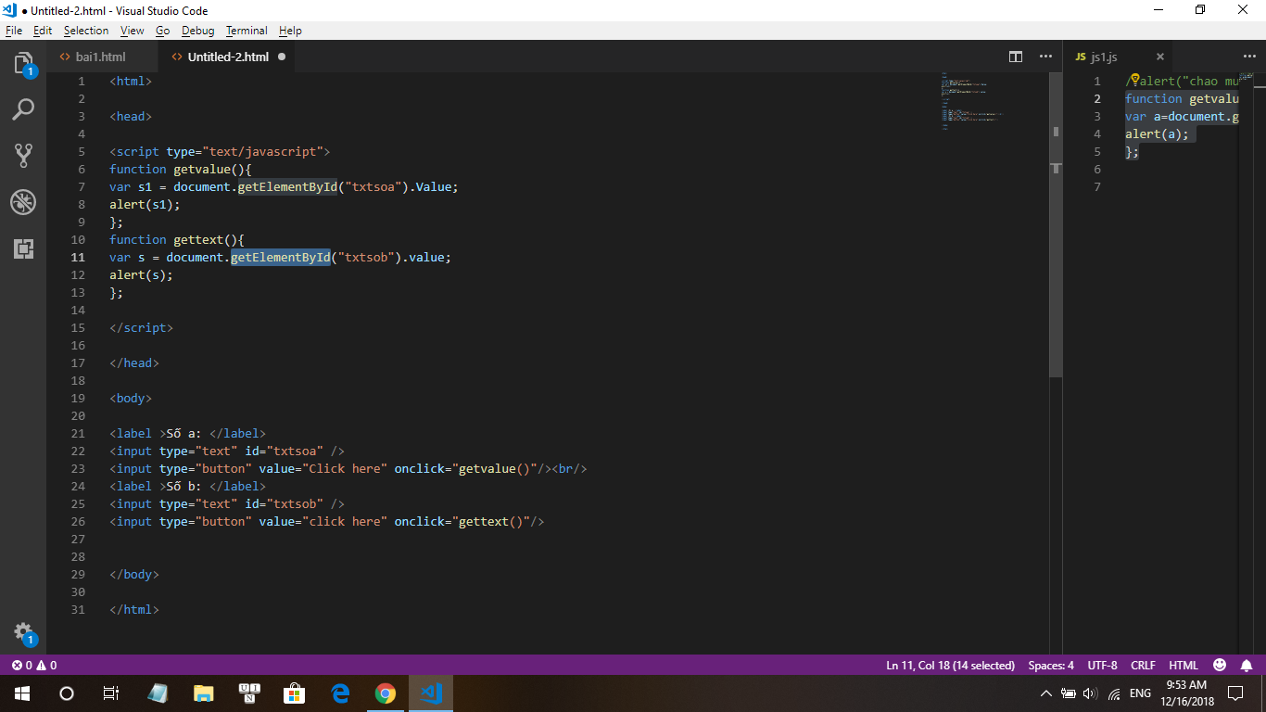Close the js1.js editor tab
1266x712 pixels.
[x=1159, y=57]
